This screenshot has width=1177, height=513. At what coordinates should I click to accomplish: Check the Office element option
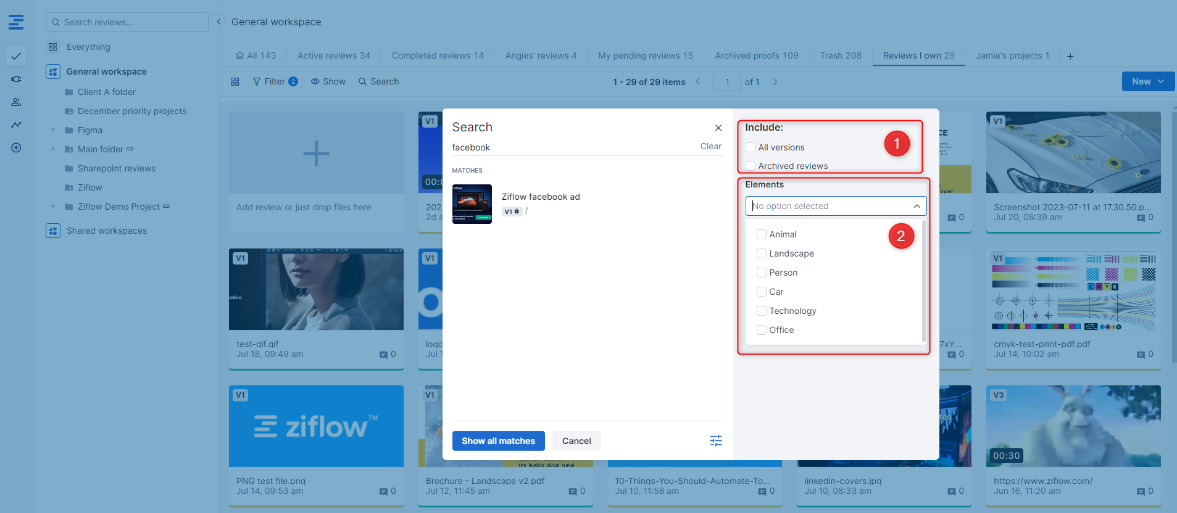[x=762, y=330]
